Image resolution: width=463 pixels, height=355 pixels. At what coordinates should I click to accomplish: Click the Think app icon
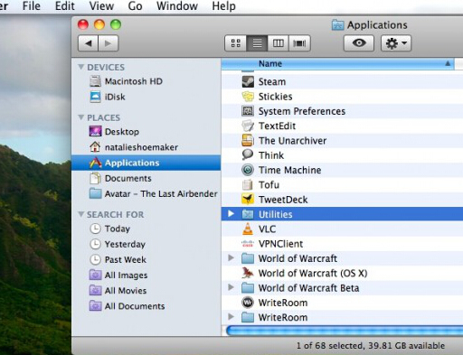[x=248, y=154]
